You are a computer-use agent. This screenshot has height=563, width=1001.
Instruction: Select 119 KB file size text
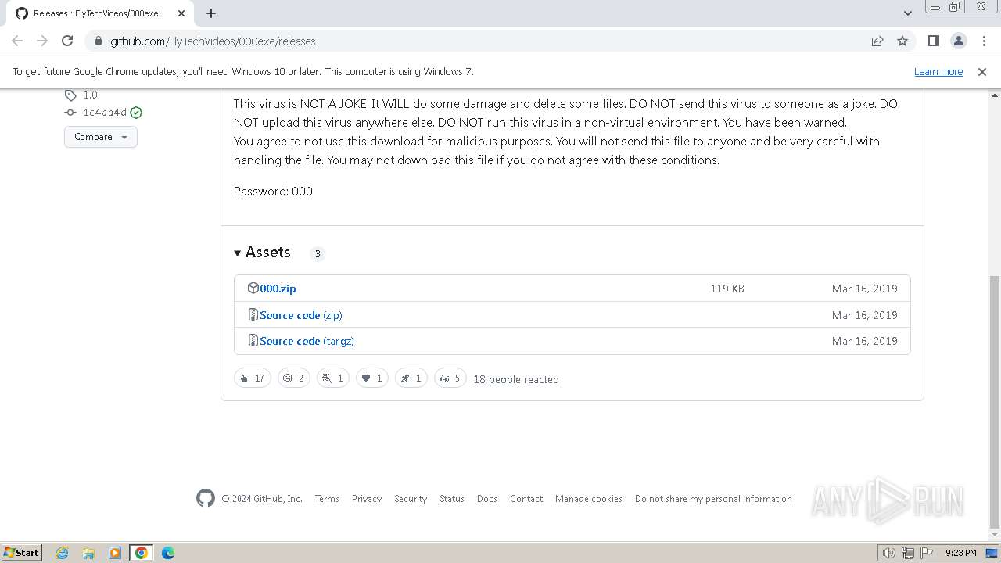[727, 289]
